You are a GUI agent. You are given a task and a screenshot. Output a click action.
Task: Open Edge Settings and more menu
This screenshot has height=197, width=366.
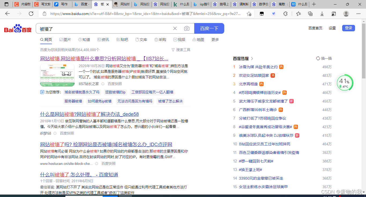tap(358, 14)
